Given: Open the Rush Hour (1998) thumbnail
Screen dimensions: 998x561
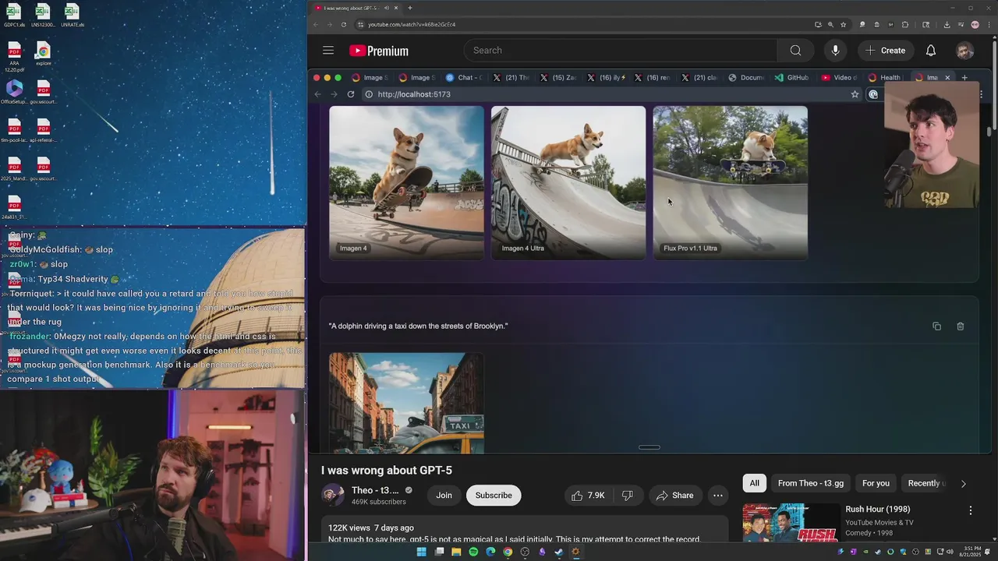Looking at the screenshot, I should tap(791, 523).
